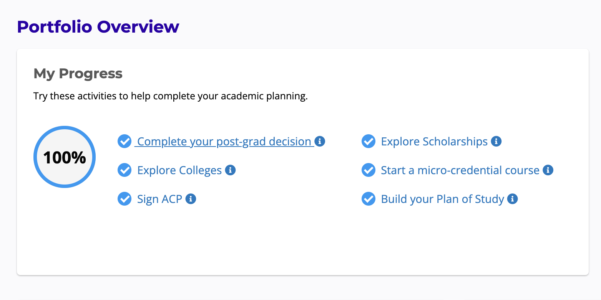Click the 100% progress circle
The image size is (601, 300).
pos(65,157)
